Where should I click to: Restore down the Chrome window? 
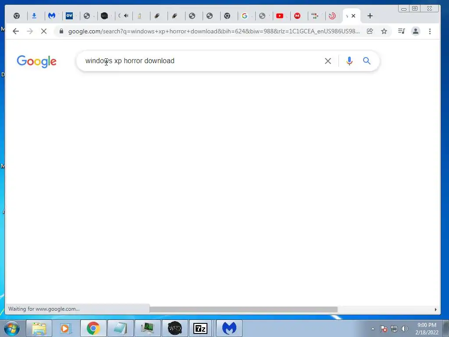(x=415, y=8)
